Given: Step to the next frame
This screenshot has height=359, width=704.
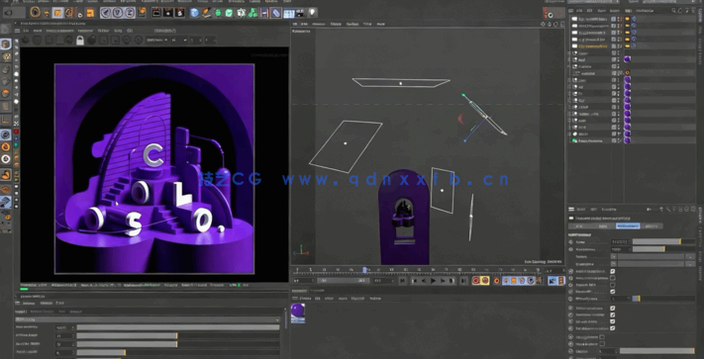Looking at the screenshot, I should click(x=443, y=281).
